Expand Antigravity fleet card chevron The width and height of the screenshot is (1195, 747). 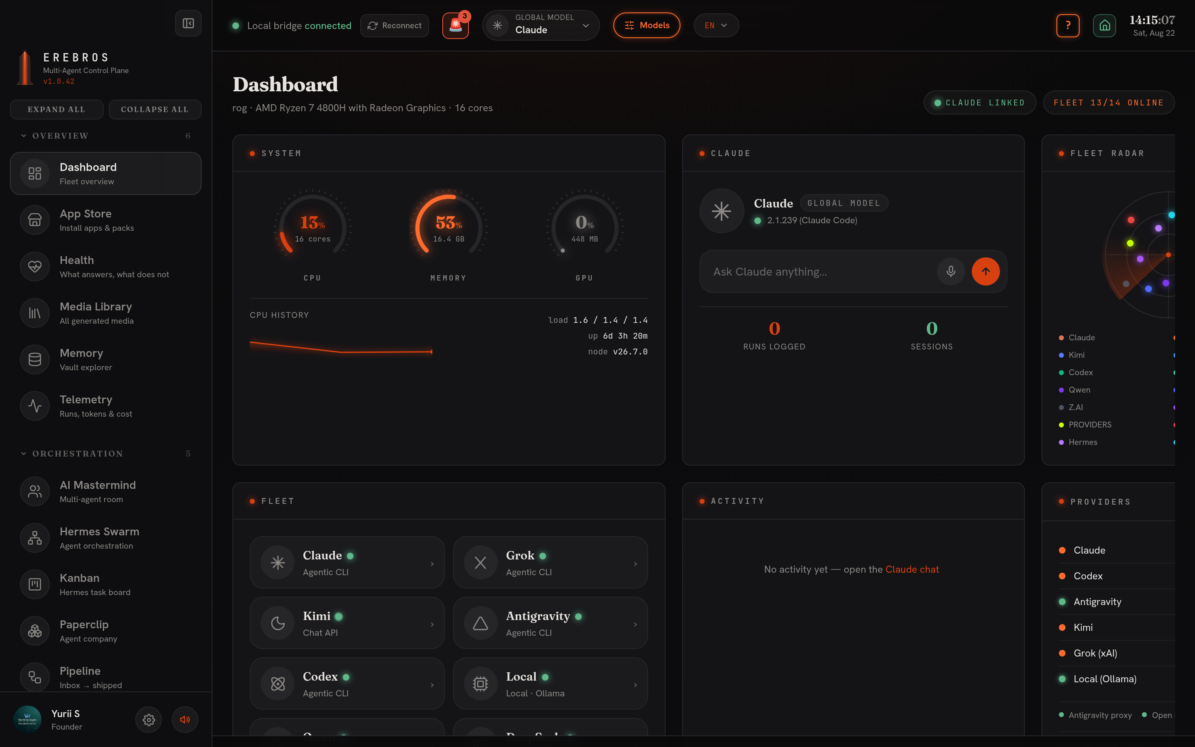click(635, 625)
